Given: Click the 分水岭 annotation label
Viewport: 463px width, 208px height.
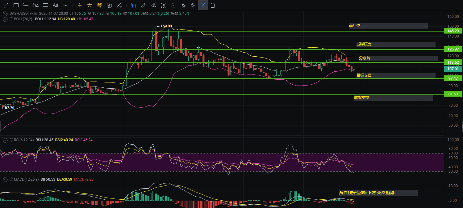Looking at the screenshot, I should point(365,58).
